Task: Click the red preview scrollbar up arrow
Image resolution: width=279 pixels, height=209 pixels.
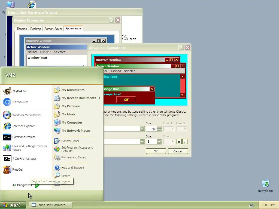Action: point(182,76)
